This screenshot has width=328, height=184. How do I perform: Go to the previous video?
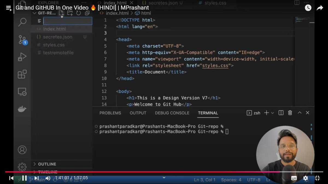point(11,178)
